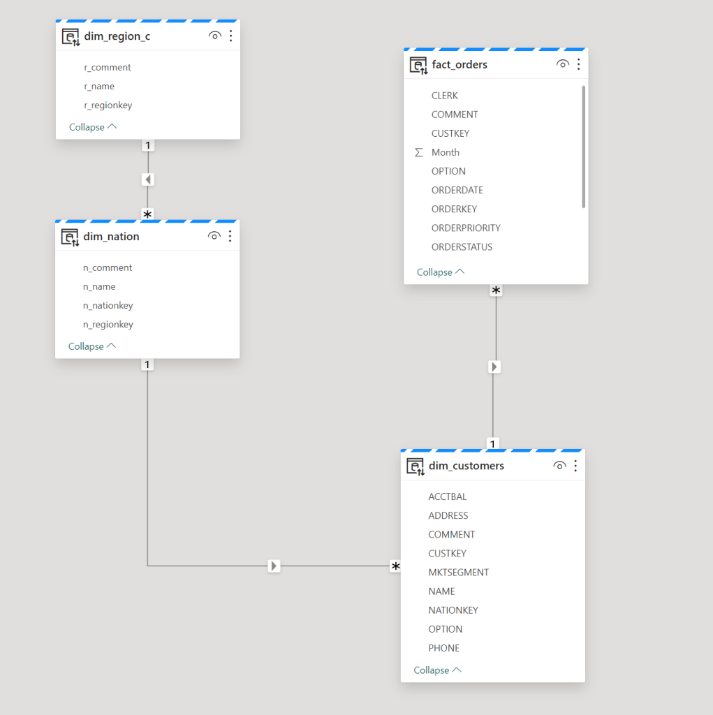Toggle visibility of dim_customers table
Image resolution: width=713 pixels, height=715 pixels.
click(x=559, y=466)
